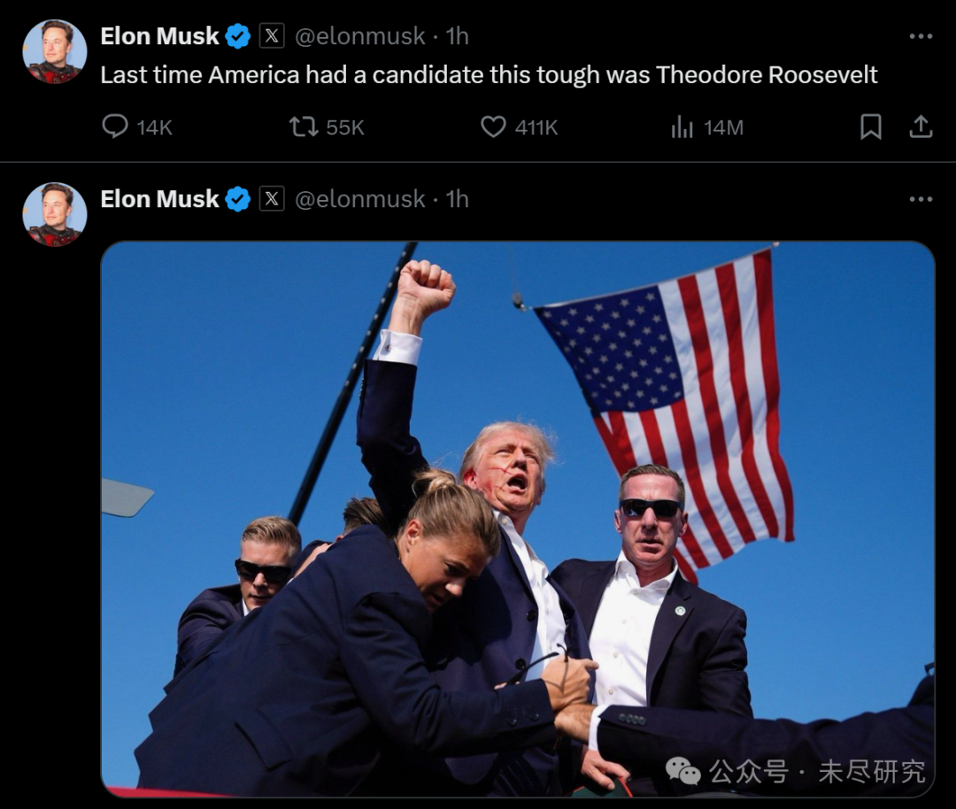
Task: Open more options on the second tweet
Action: tap(921, 199)
